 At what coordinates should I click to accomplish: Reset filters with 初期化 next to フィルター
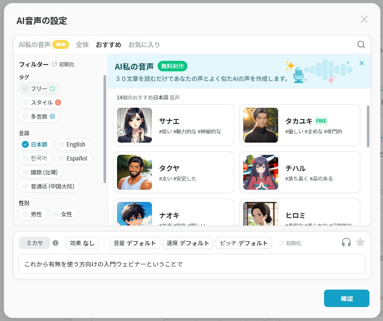[x=63, y=65]
